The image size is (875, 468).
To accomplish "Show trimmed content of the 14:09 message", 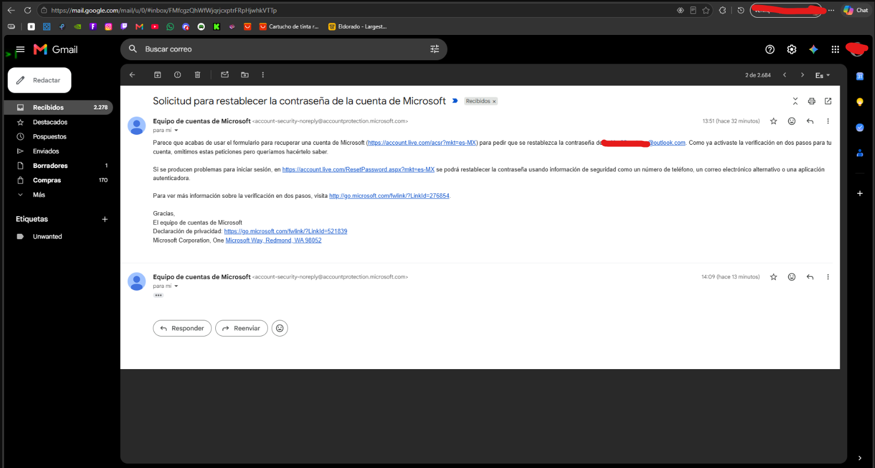I will (158, 295).
